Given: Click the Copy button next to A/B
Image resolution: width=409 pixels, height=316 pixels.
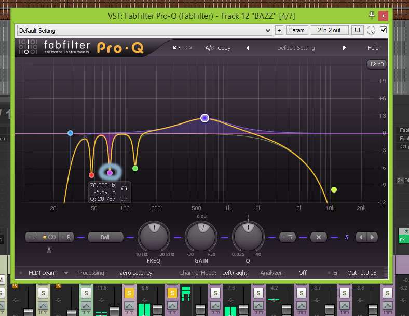Looking at the screenshot, I should [224, 48].
